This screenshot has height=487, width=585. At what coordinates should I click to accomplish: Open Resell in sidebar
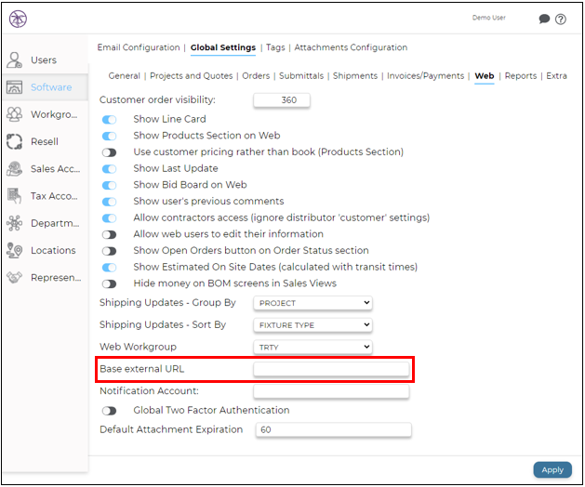tap(45, 141)
